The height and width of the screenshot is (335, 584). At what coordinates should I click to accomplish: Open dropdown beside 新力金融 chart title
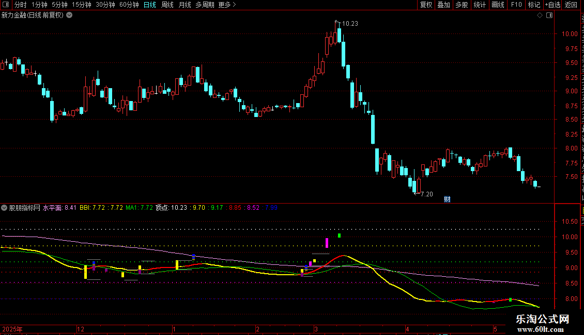69,15
